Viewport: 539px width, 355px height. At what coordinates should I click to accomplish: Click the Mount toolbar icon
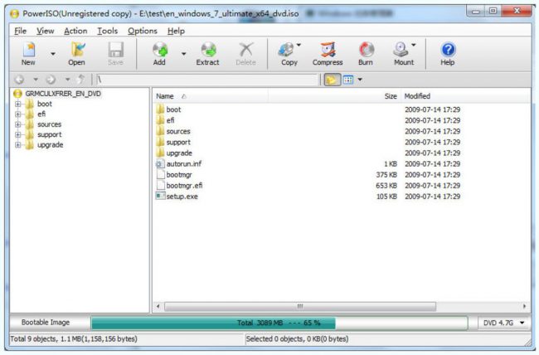[x=403, y=54]
